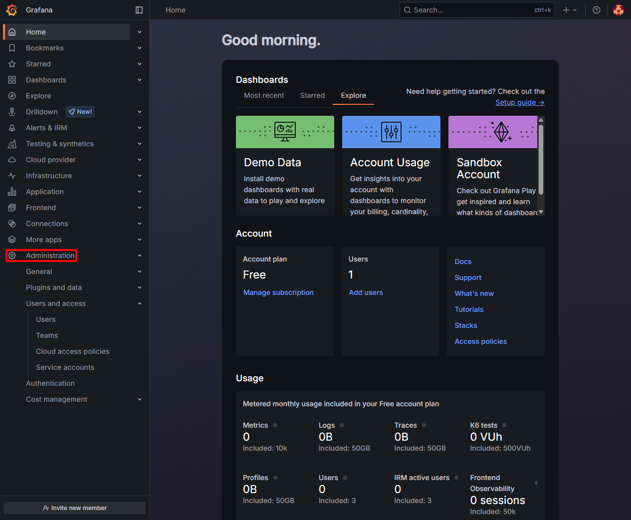Click the Grafana logo icon
The image size is (631, 520).
point(11,10)
